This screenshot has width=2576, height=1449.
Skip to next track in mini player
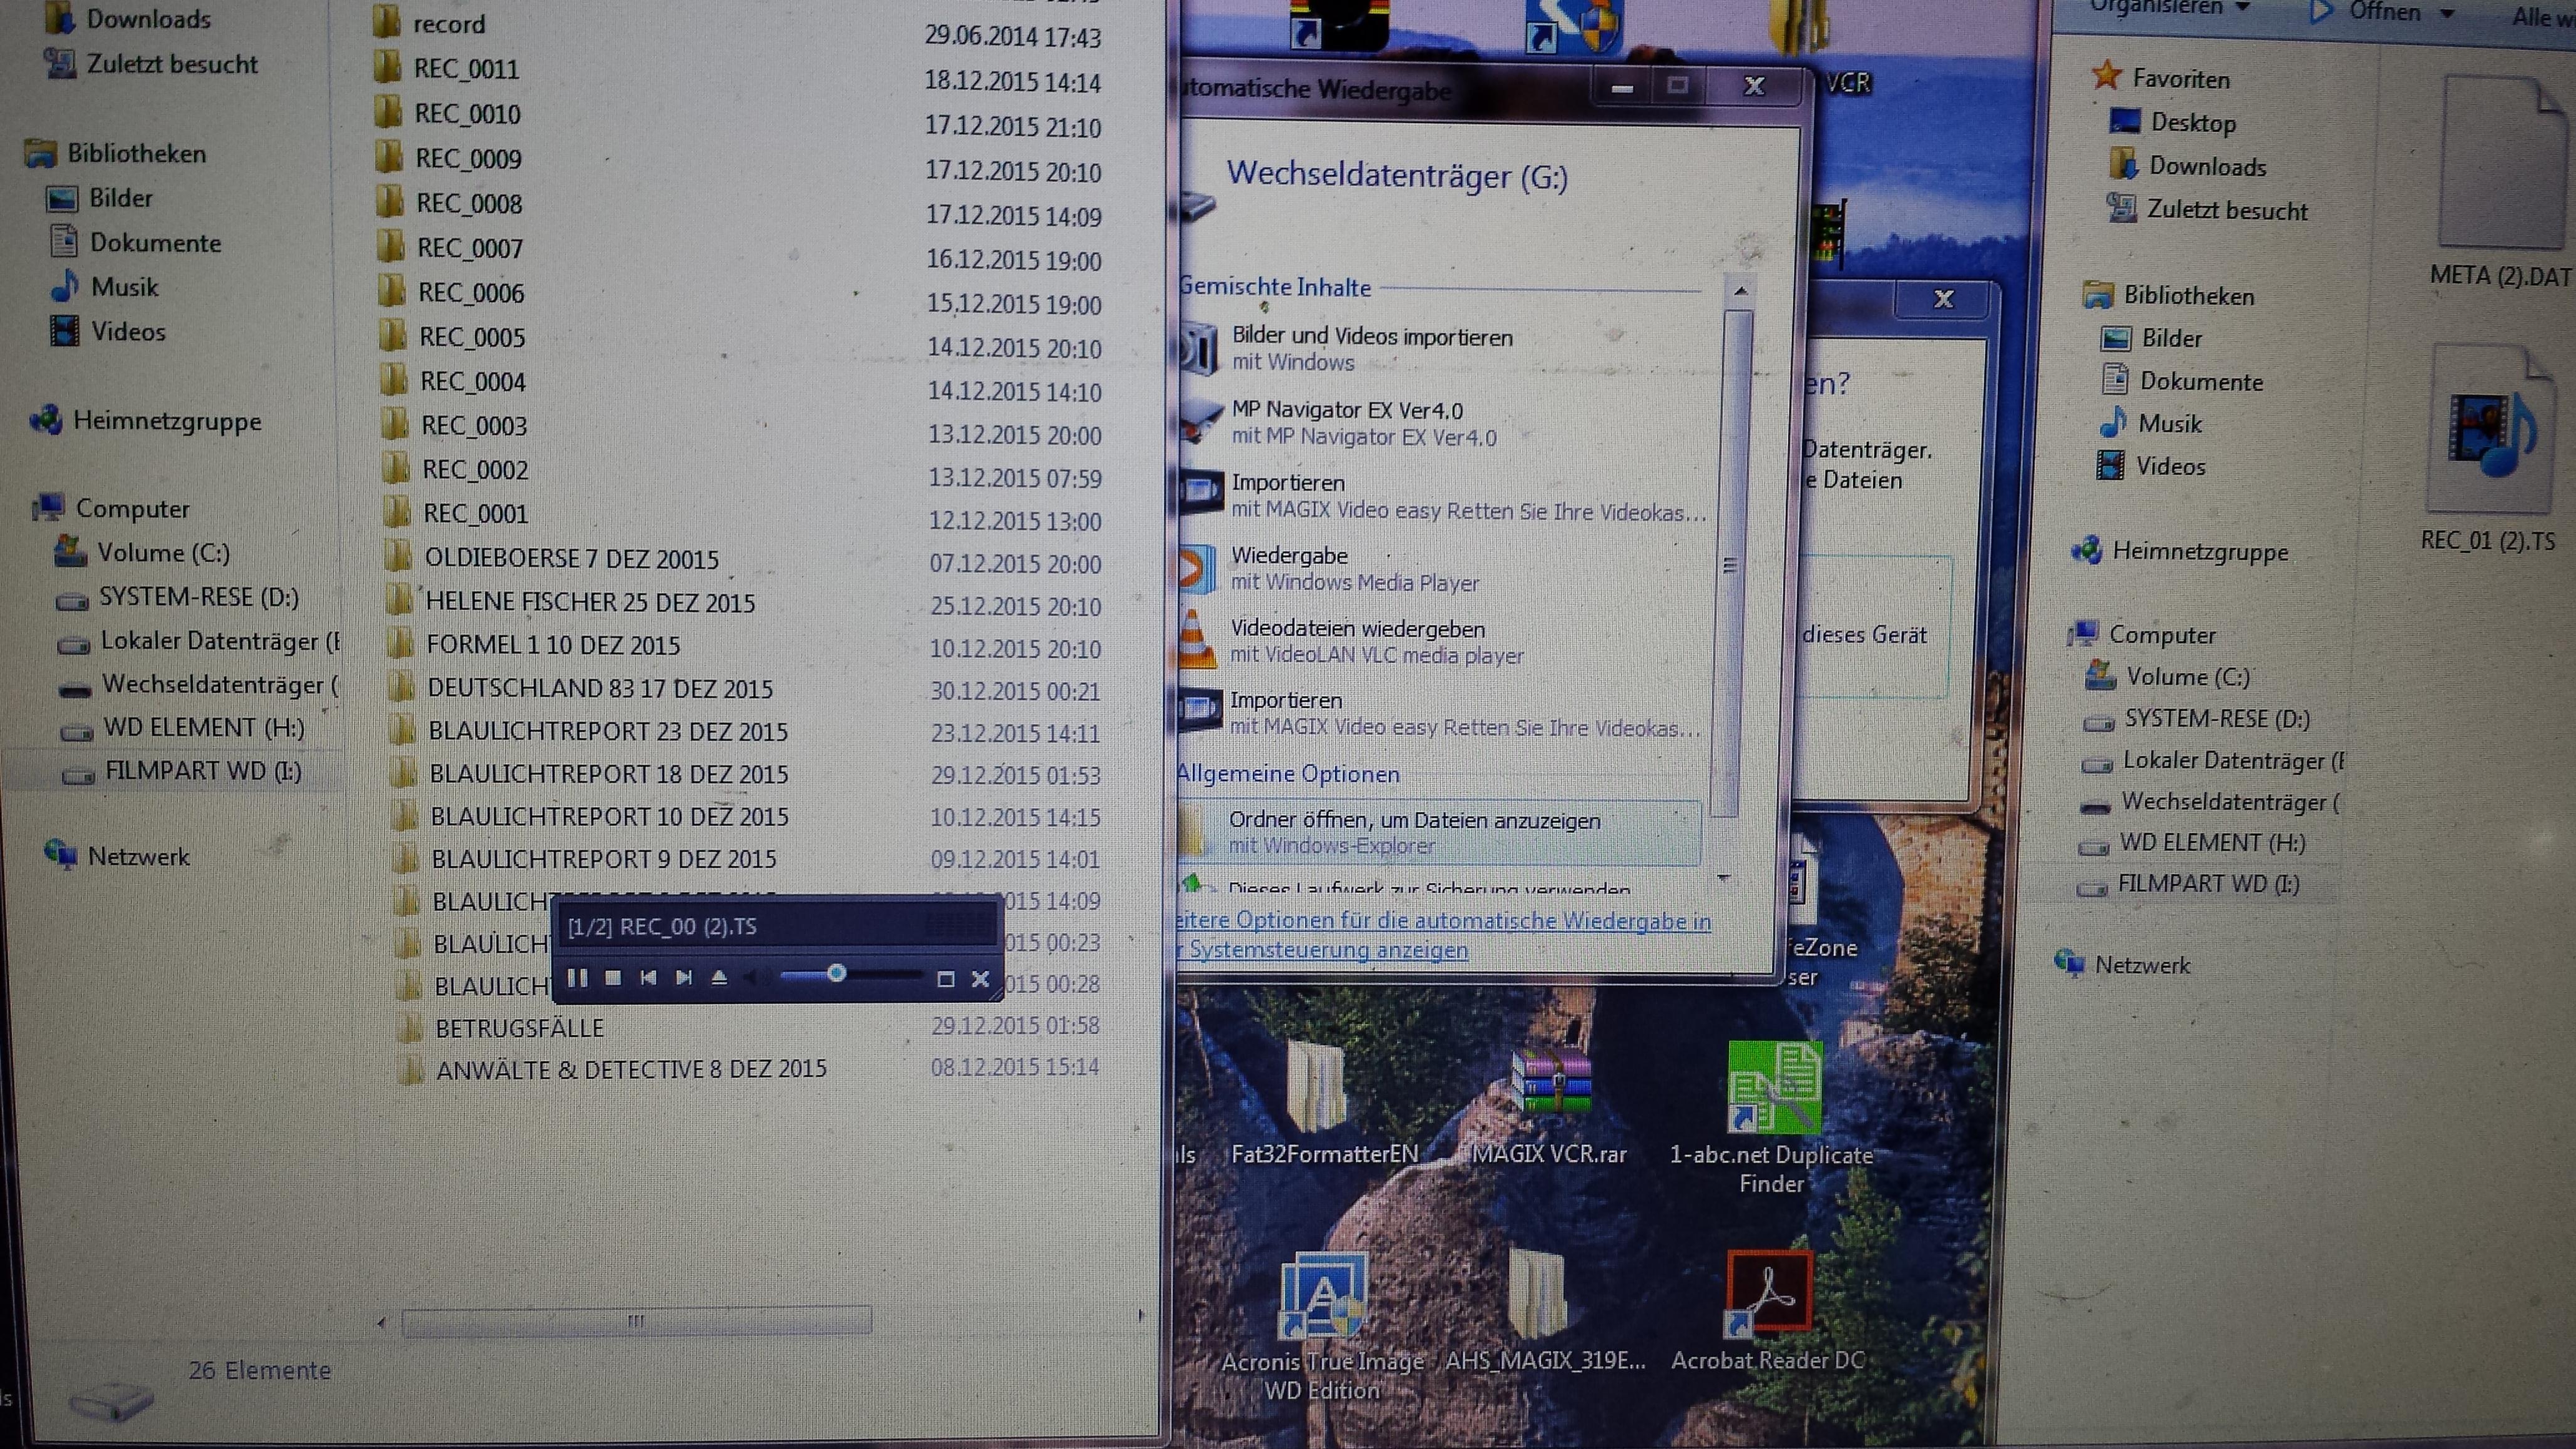click(684, 977)
